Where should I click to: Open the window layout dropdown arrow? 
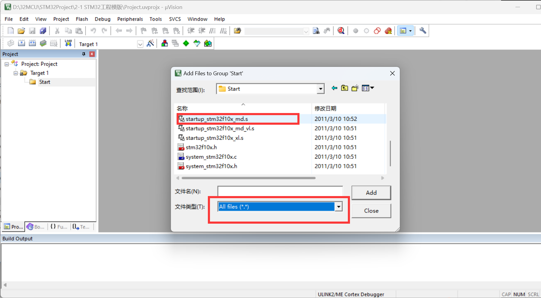(x=410, y=31)
